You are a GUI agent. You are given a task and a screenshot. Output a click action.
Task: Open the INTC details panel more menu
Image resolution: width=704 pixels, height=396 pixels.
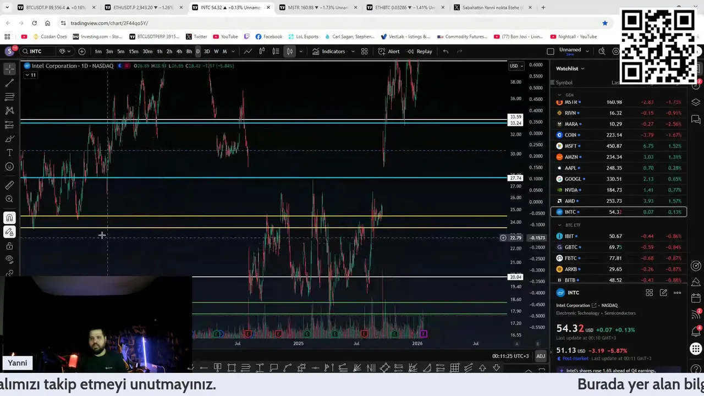point(677,293)
